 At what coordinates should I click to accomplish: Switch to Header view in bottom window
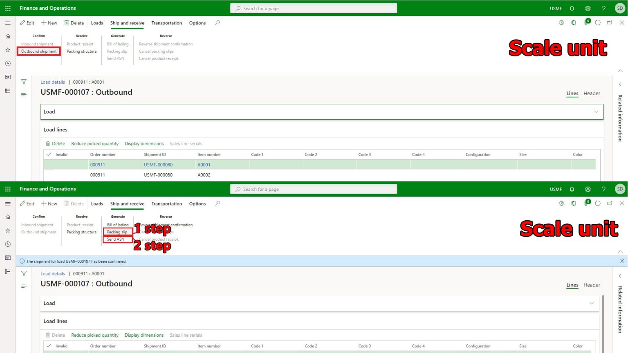pos(592,285)
